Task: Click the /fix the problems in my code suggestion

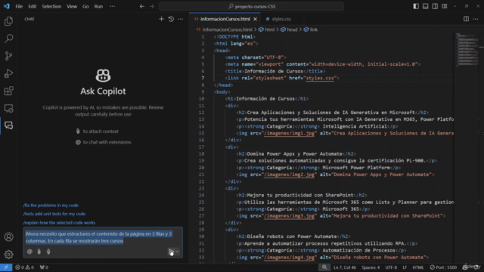Action: (x=51, y=205)
